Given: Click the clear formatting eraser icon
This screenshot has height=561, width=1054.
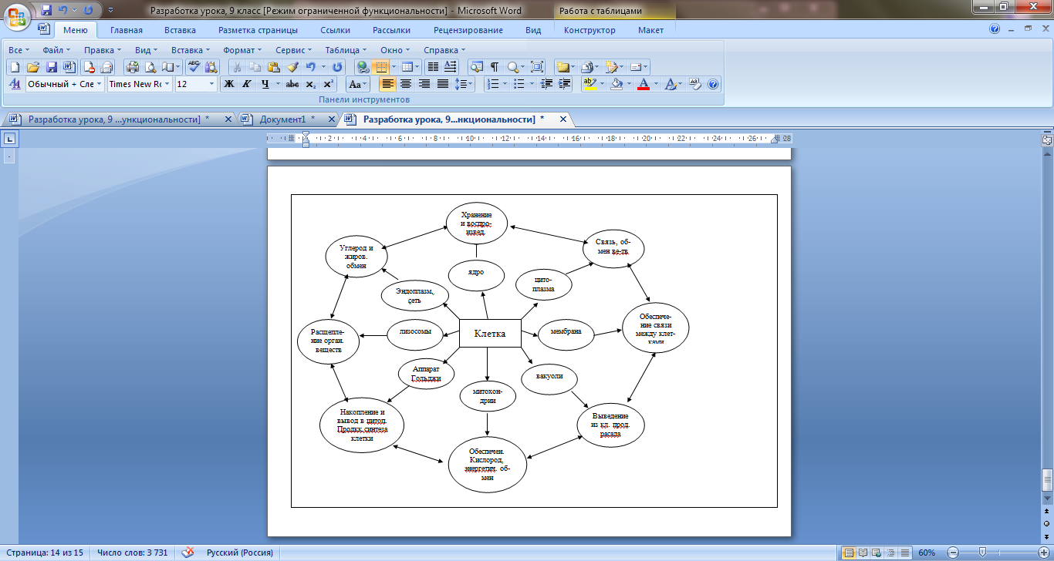Looking at the screenshot, I should click(x=694, y=84).
